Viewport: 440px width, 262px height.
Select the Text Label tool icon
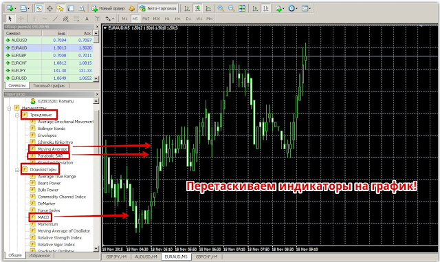click(x=98, y=19)
